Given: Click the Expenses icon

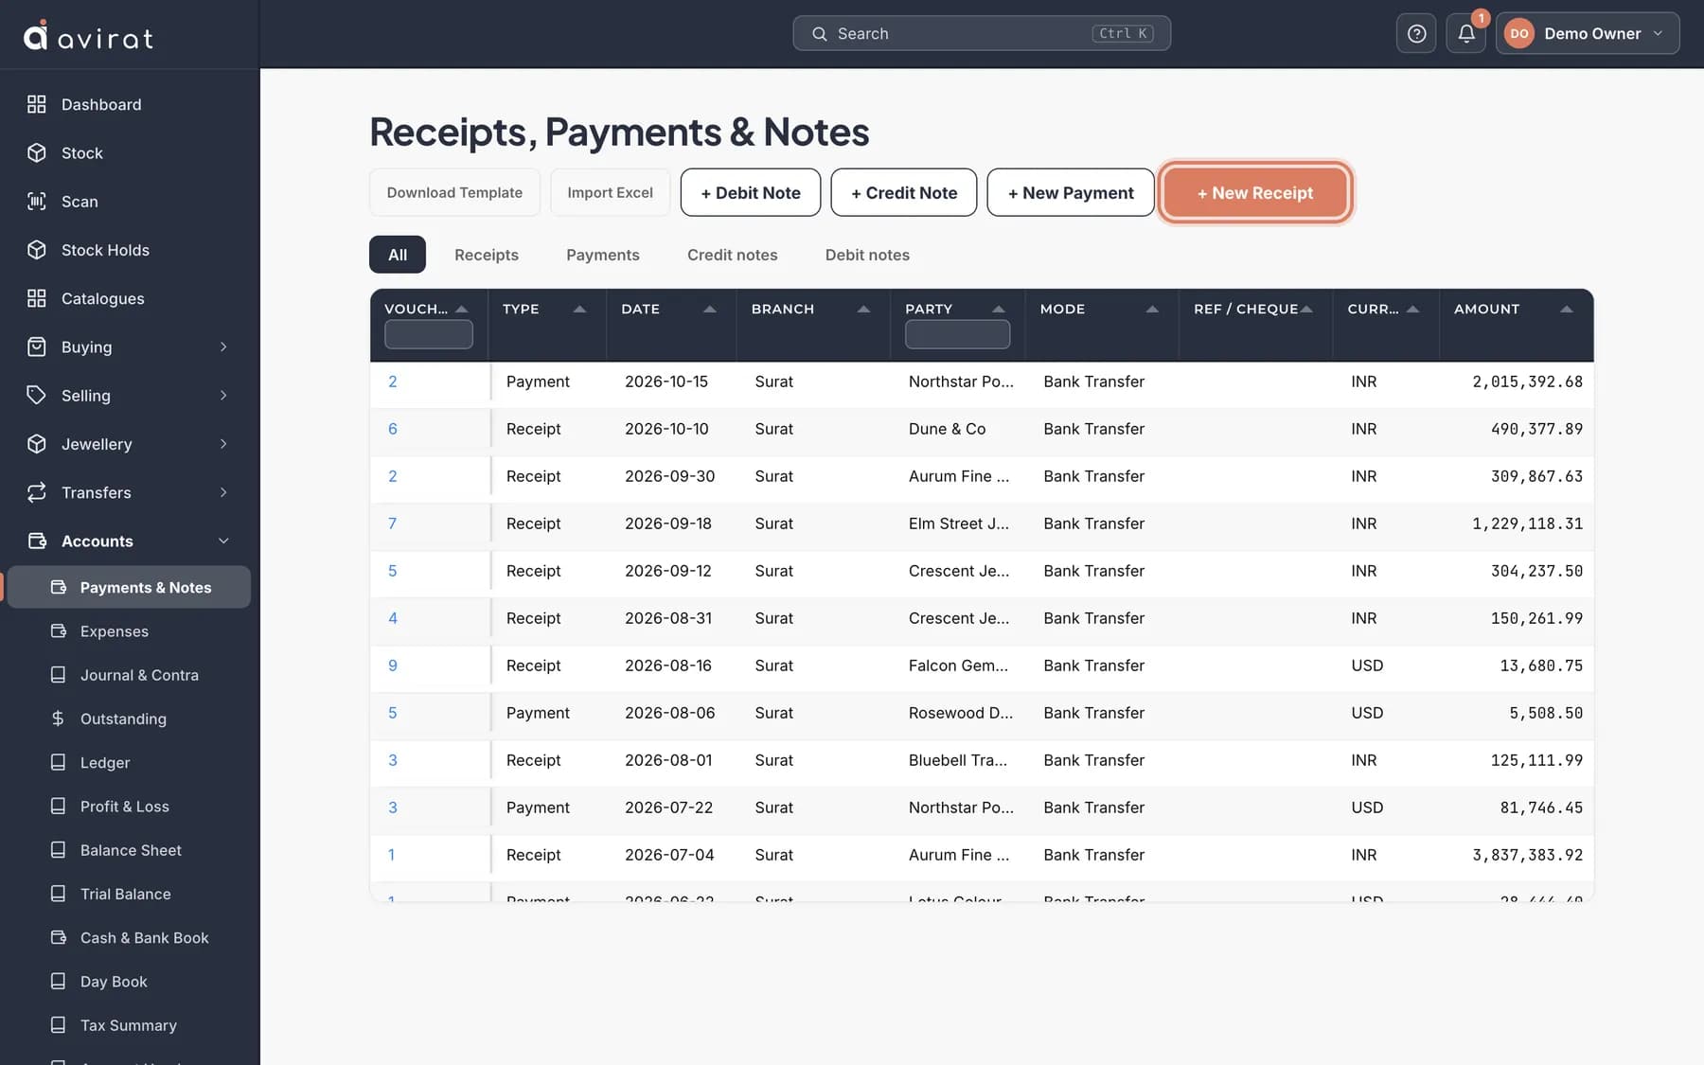Looking at the screenshot, I should pos(58,630).
